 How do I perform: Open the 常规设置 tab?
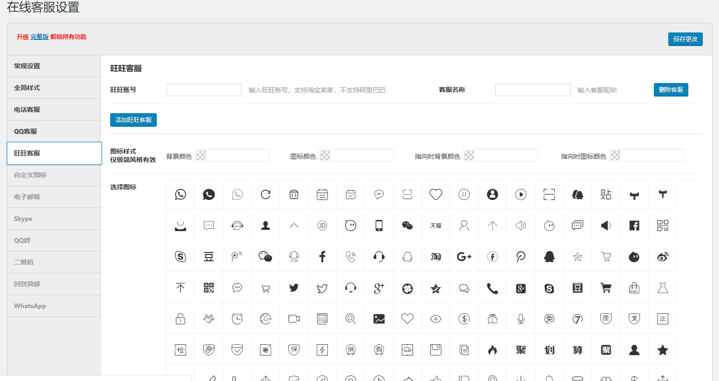tap(54, 66)
